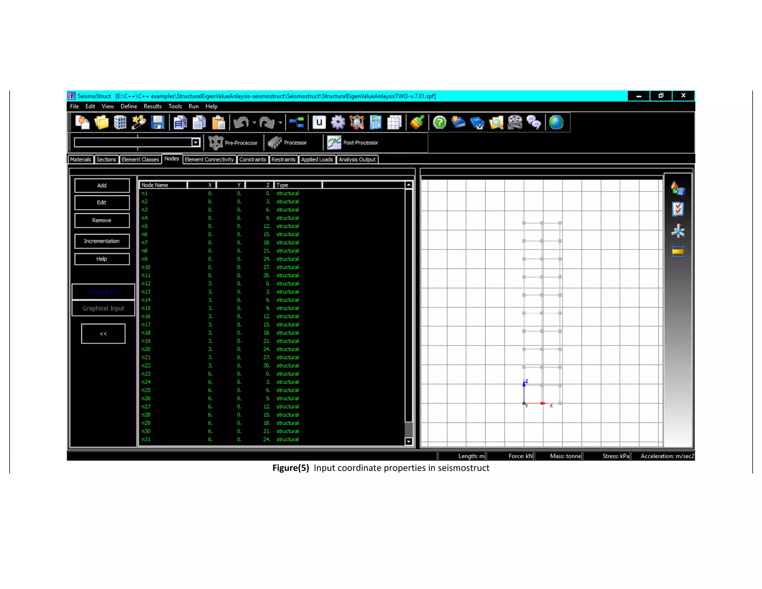Select node row n22
Screen dimensions: 762x589
click(272, 366)
